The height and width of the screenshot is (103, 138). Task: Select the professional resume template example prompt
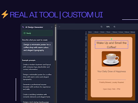37,87
